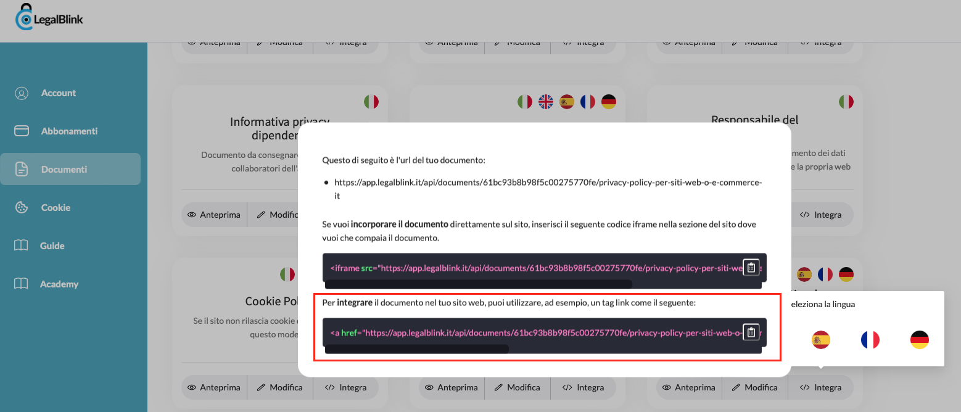961x412 pixels.
Task: Click Anteprima on the Cookie Policy card
Action: click(x=214, y=387)
